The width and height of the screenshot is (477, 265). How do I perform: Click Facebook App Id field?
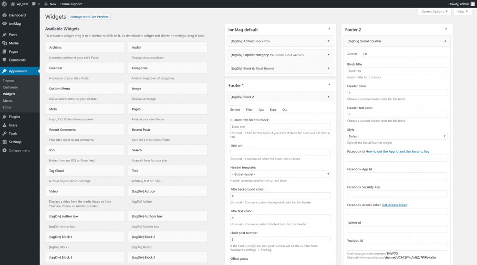click(x=397, y=176)
